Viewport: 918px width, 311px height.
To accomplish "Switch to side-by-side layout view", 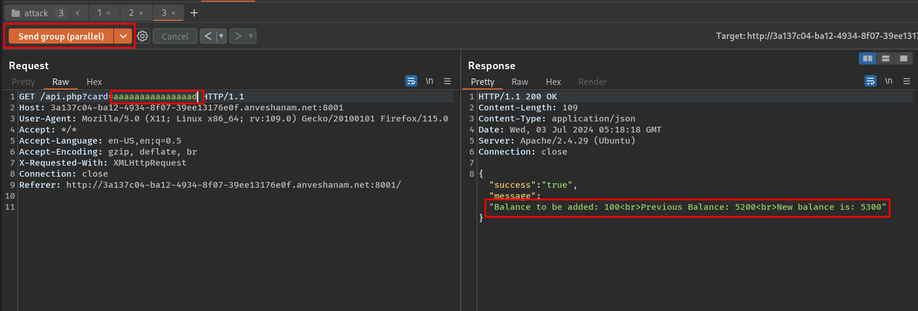I will coord(867,58).
